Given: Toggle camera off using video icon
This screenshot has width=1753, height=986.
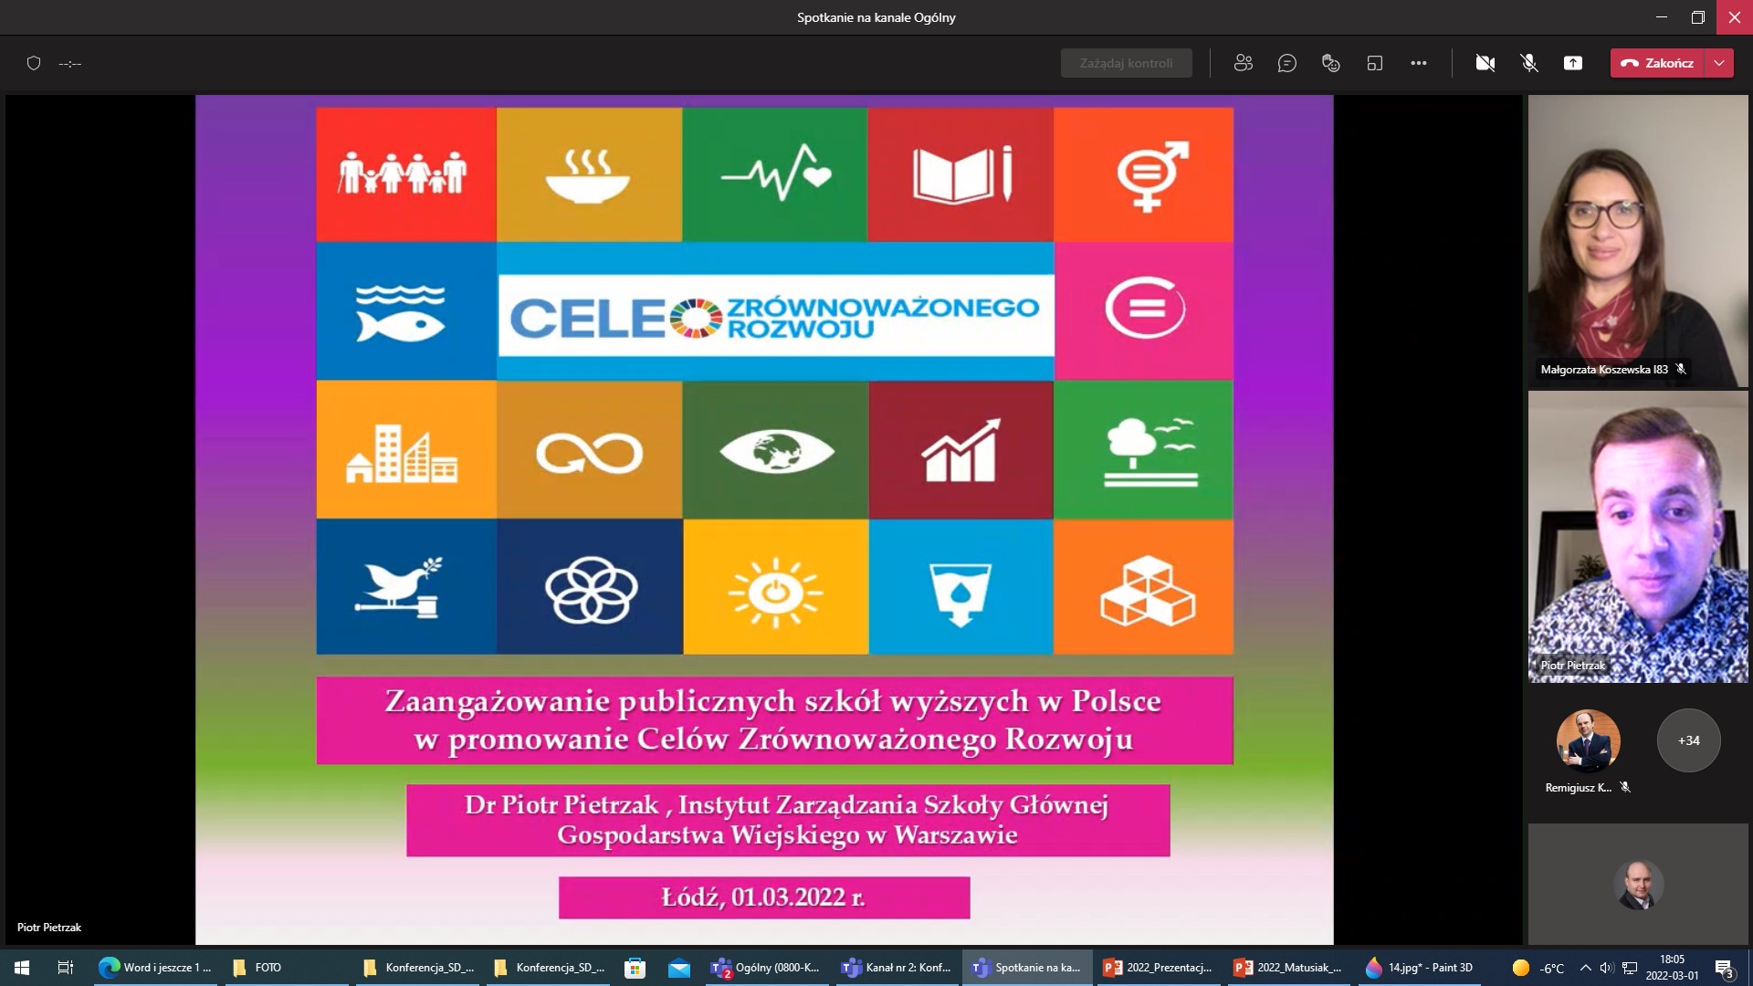Looking at the screenshot, I should 1485,63.
